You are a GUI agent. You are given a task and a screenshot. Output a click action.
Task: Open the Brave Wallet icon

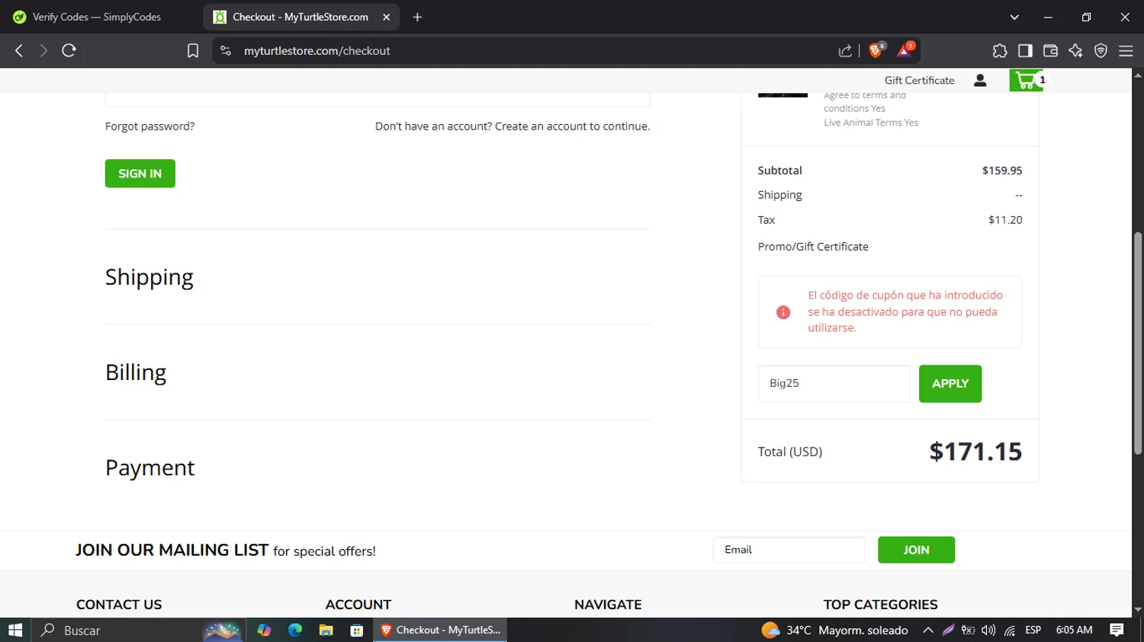tap(1050, 50)
